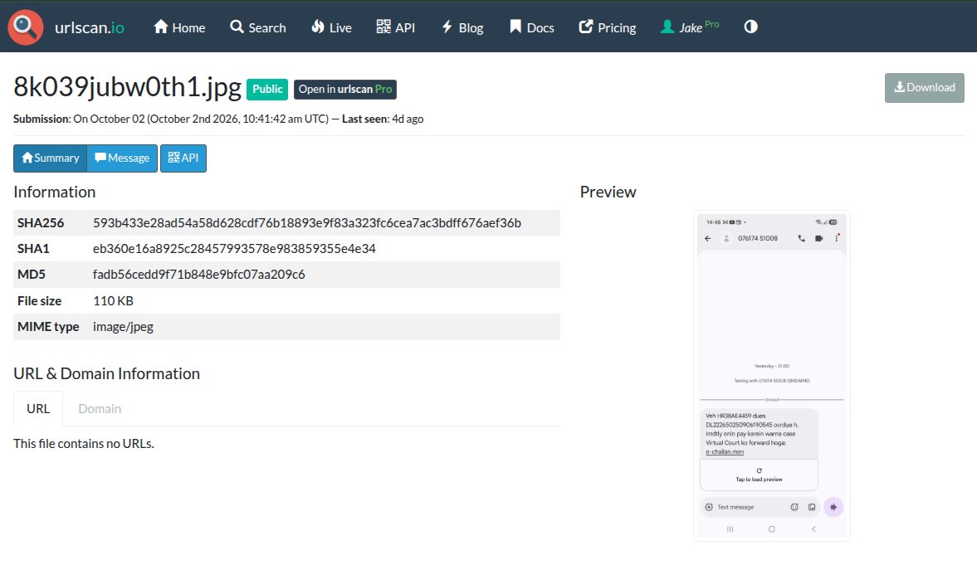
Task: Click the API QR-code icon in navbar
Action: (x=383, y=27)
